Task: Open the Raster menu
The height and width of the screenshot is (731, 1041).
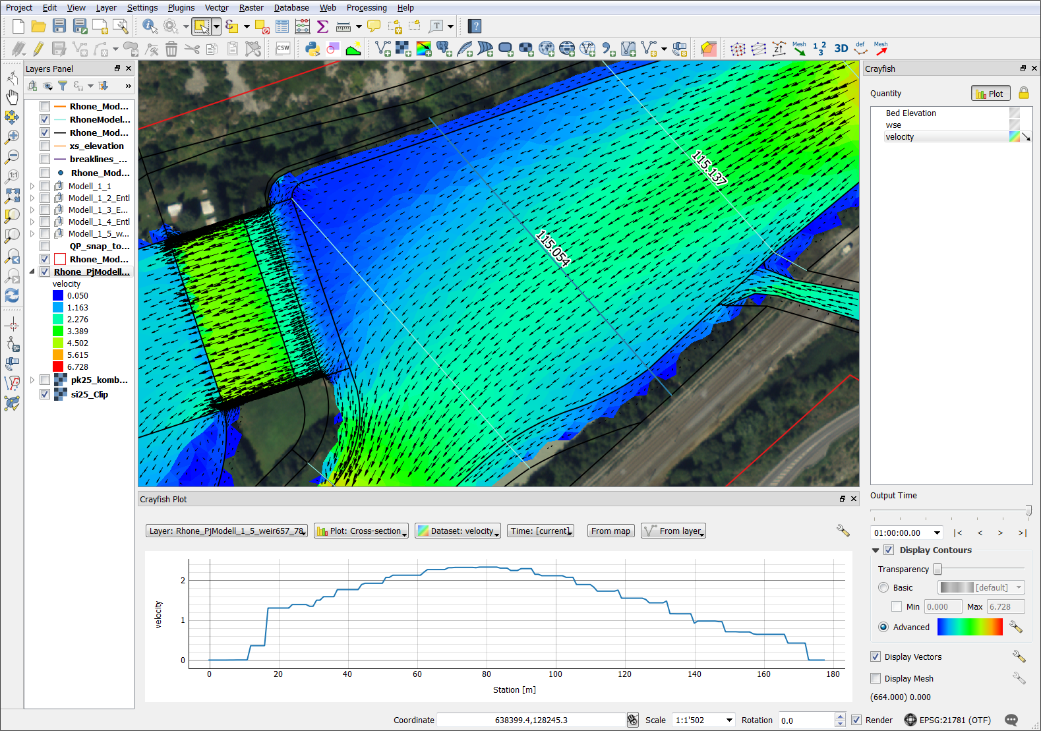Action: 251,8
